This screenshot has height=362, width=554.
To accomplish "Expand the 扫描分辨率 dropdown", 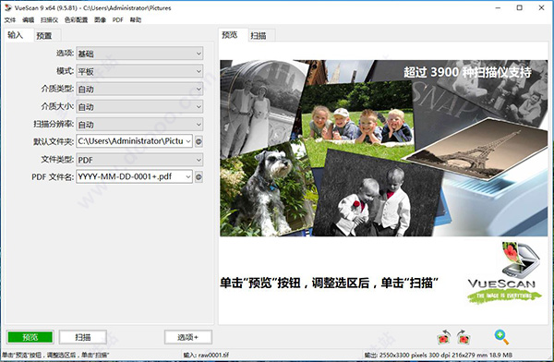I will 139,125.
